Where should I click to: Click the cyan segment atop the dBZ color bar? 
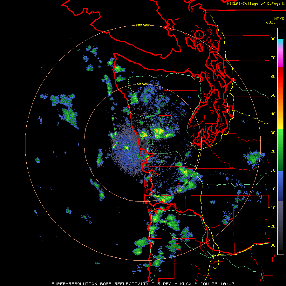click(x=281, y=41)
